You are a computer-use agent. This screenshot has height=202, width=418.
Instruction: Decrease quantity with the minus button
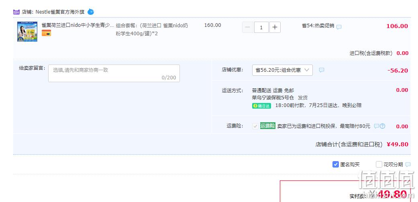pyautogui.click(x=248, y=27)
